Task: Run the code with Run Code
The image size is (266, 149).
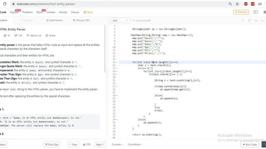Action: (x=250, y=144)
